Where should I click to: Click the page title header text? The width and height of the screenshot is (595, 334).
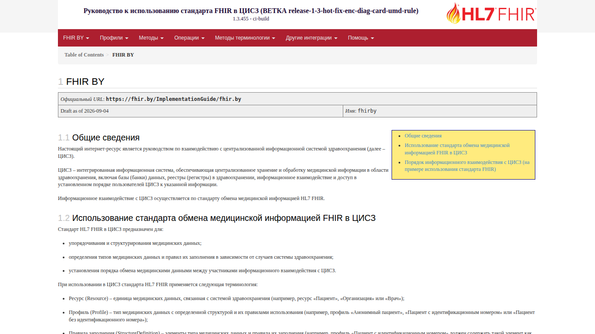[x=251, y=11]
